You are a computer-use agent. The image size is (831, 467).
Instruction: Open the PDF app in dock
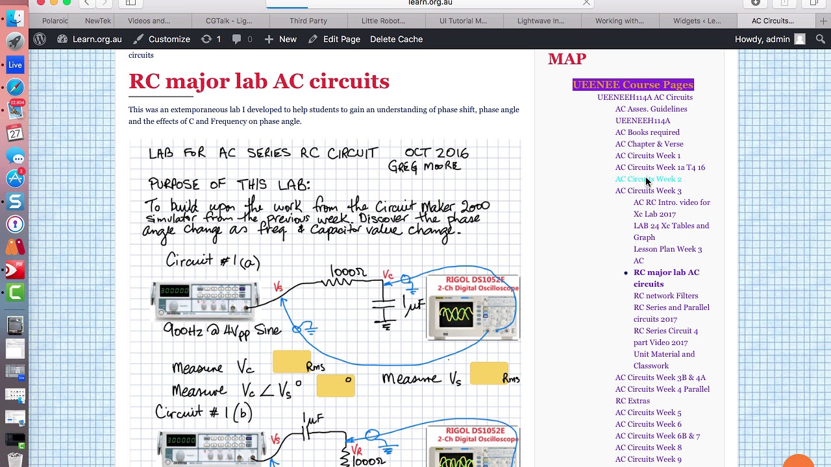click(15, 269)
